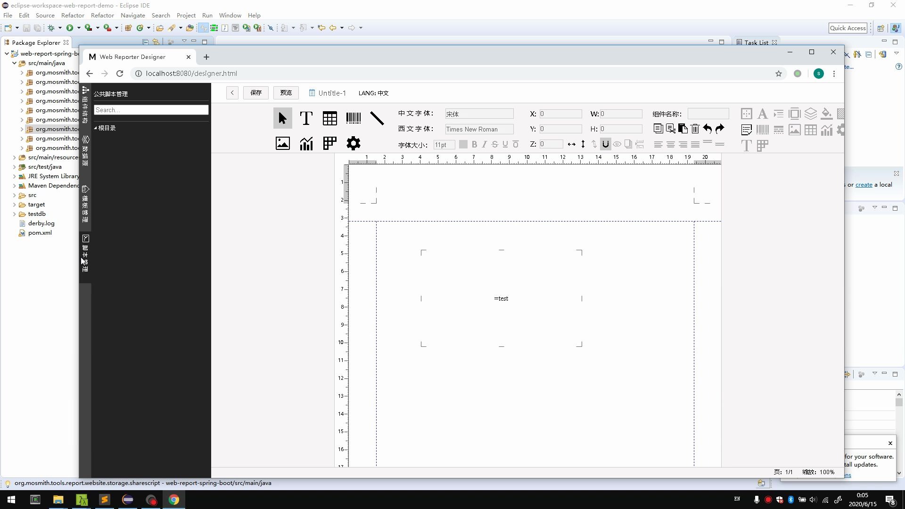Click the 保存 save button
Viewport: 905px width, 509px height.
point(256,93)
